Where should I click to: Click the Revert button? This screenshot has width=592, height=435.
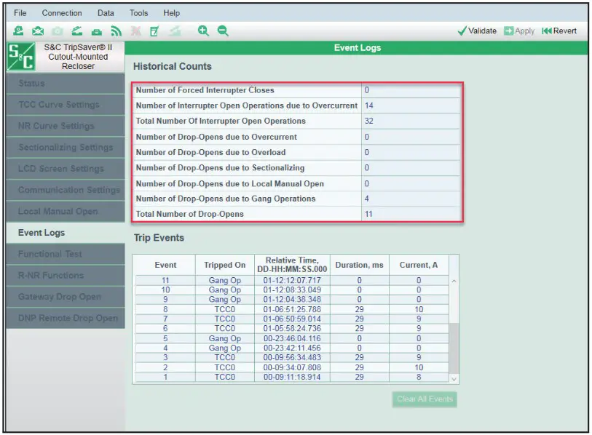559,31
